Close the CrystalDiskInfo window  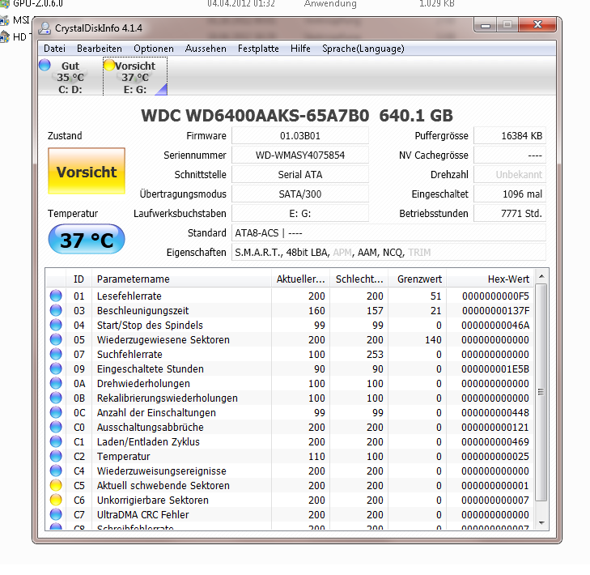[537, 25]
